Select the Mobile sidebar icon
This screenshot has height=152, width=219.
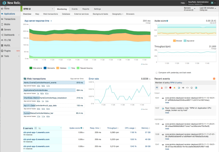coord(2,24)
